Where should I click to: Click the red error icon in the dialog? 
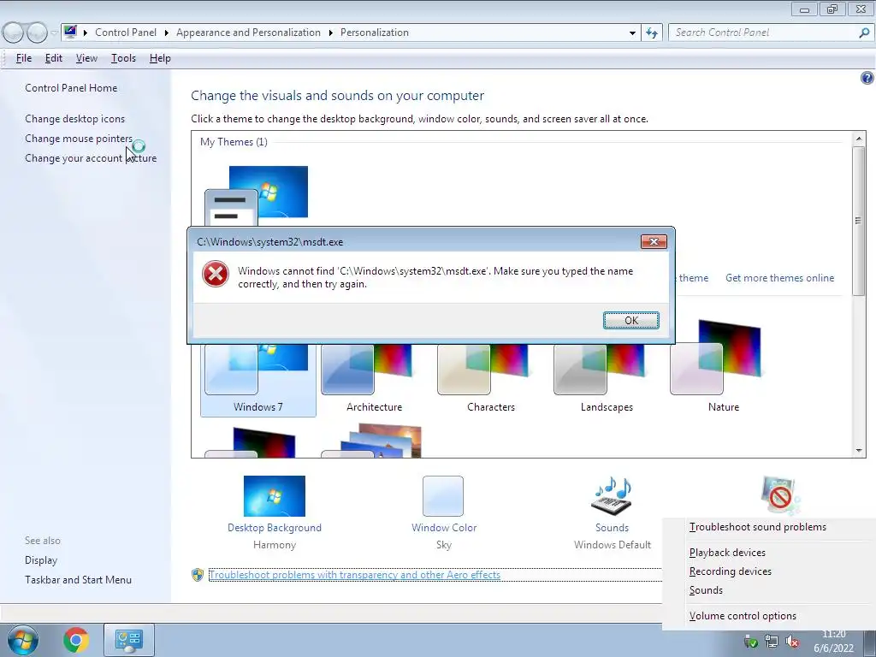(216, 274)
